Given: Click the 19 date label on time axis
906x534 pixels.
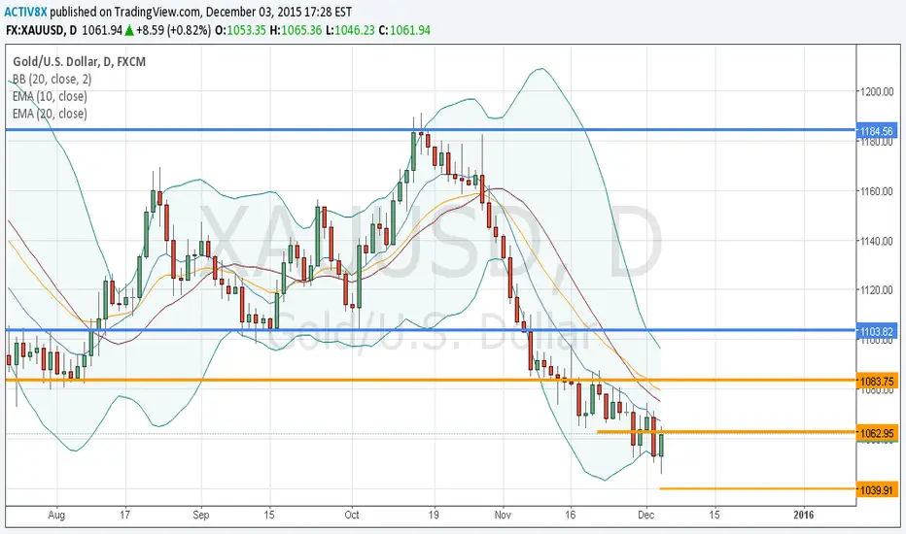Looking at the screenshot, I should [x=434, y=515].
